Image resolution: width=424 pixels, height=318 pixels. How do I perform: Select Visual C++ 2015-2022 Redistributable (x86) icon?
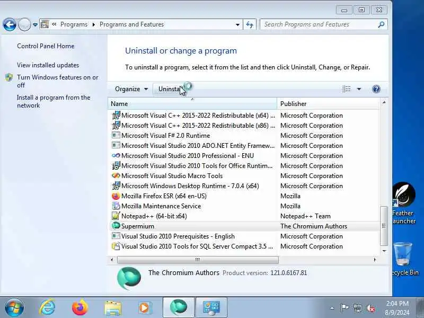[116, 125]
